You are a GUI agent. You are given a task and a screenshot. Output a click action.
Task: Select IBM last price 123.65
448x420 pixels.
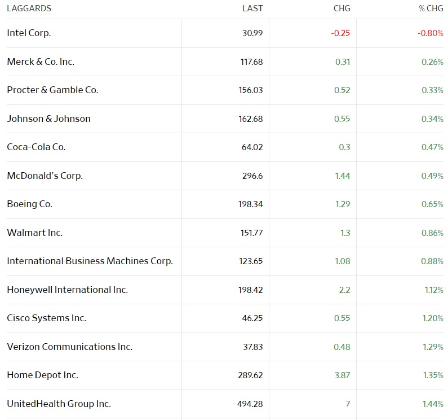[x=251, y=261]
